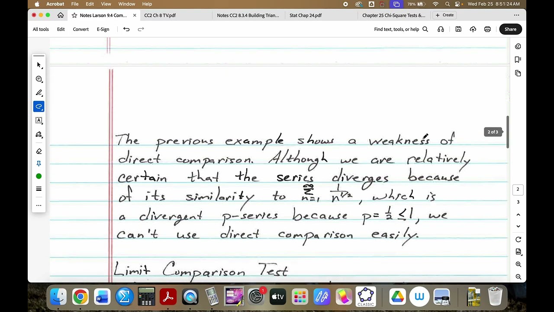This screenshot has height=312, width=554.
Task: Switch to CC2 Ch 8 TV.pdf tab
Action: point(160,15)
